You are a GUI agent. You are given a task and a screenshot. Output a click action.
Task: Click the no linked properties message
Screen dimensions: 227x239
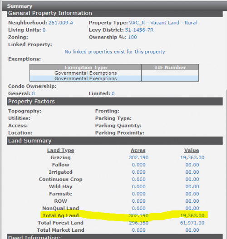pyautogui.click(x=115, y=52)
